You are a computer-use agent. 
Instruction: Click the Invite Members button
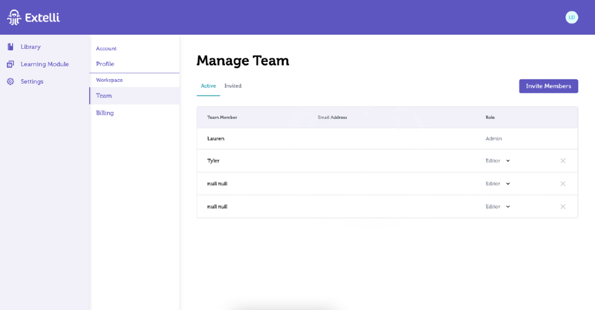click(x=549, y=86)
